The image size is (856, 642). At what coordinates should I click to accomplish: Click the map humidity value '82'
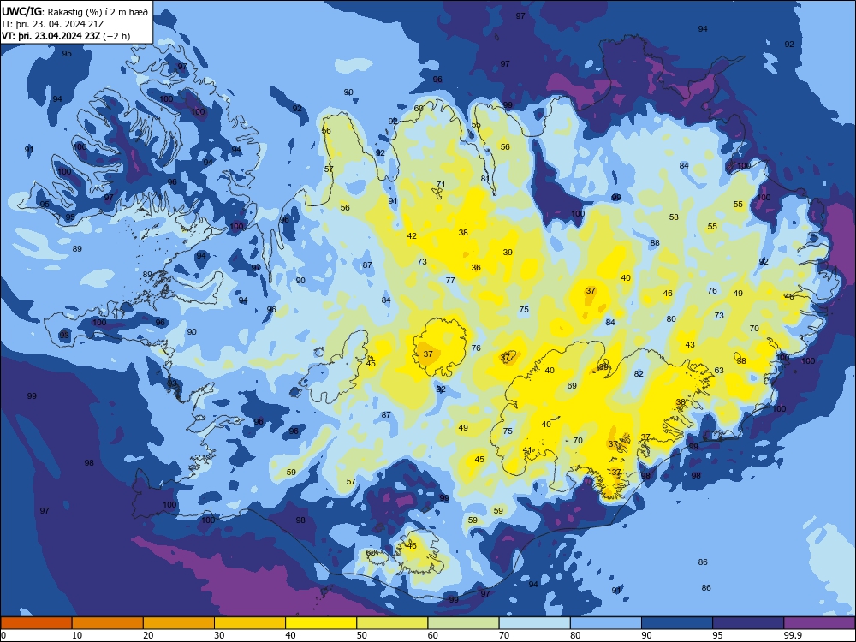[x=639, y=374]
